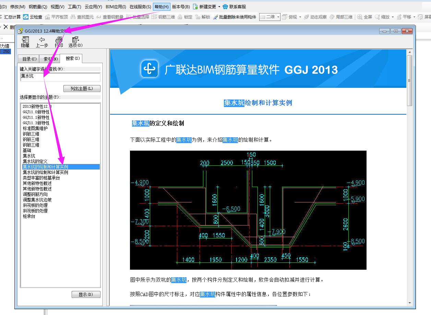This screenshot has width=431, height=315.
Task: Click the 列出主题(L) button
Action: pos(82,89)
